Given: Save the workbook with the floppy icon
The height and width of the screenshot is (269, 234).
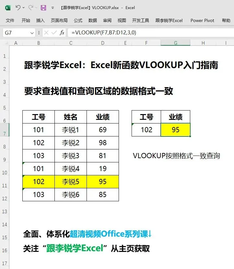Looking at the screenshot, I should coord(43,8).
